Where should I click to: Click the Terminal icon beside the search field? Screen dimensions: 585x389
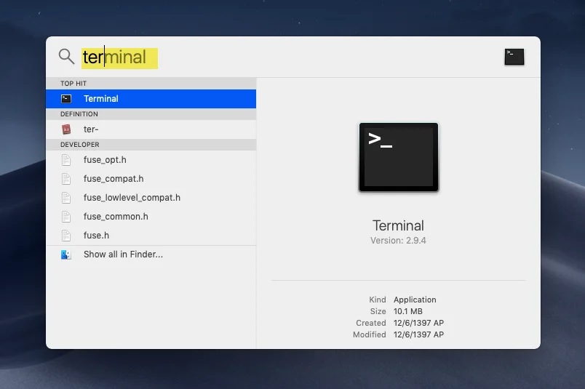514,57
